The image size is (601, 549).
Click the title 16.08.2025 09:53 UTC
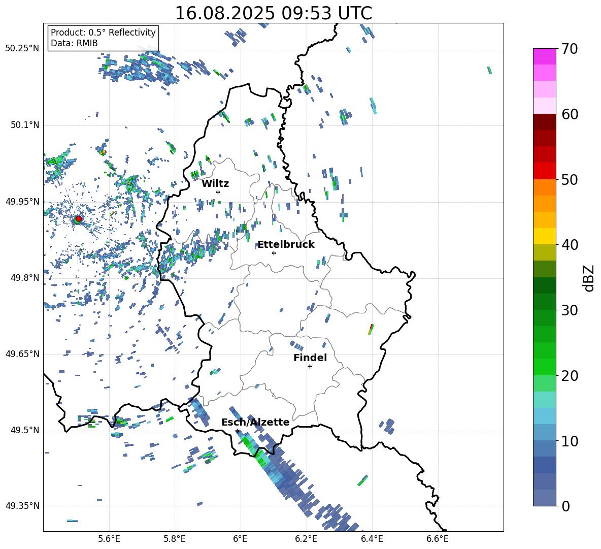point(274,13)
